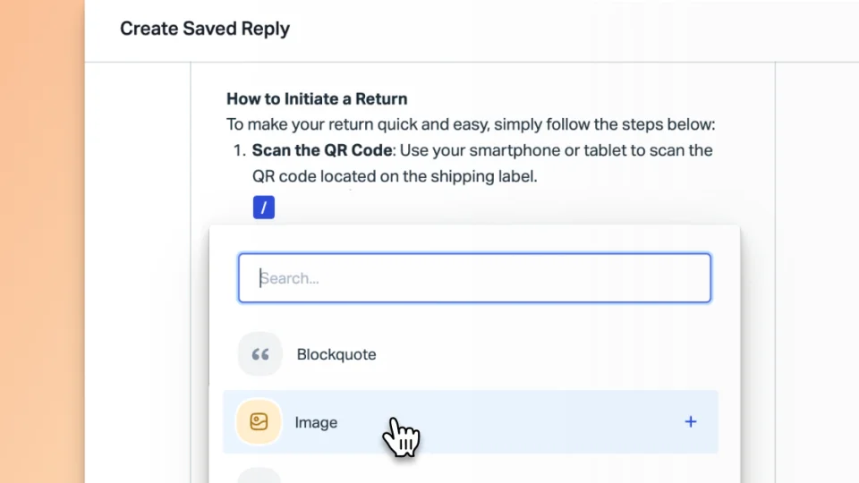Screen dimensions: 859x483
Task: Place cursor after shipping label text
Action: point(538,176)
